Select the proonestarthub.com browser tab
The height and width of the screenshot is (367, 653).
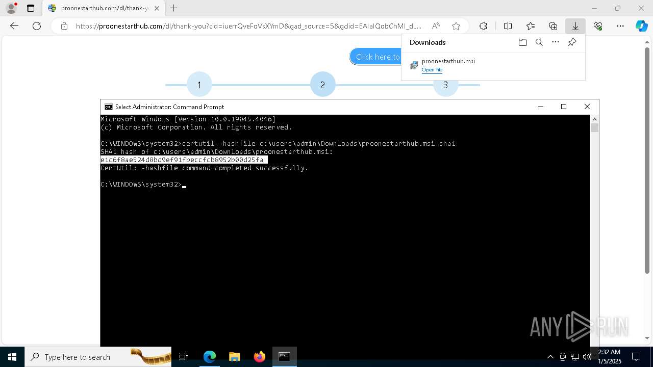click(103, 8)
